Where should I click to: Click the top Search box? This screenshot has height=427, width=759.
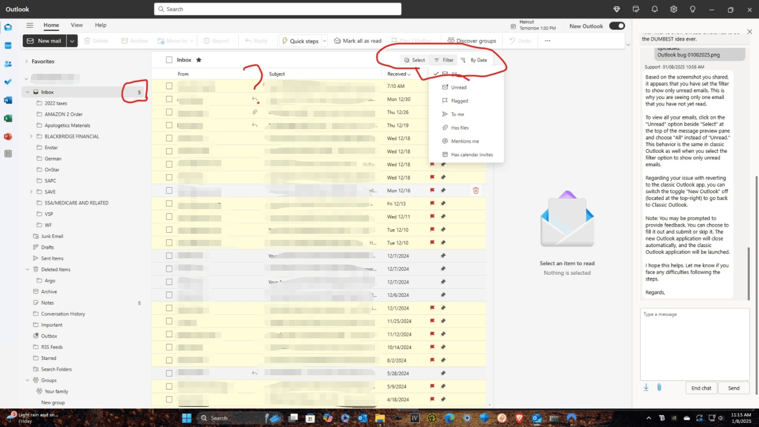(x=278, y=9)
